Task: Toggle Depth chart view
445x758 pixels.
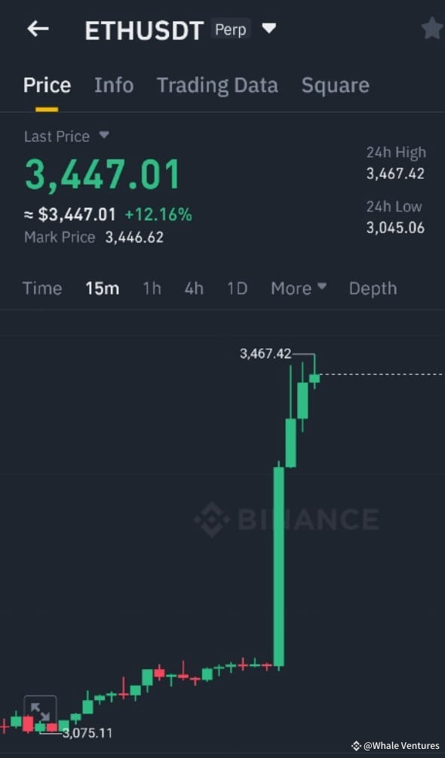Action: click(373, 288)
